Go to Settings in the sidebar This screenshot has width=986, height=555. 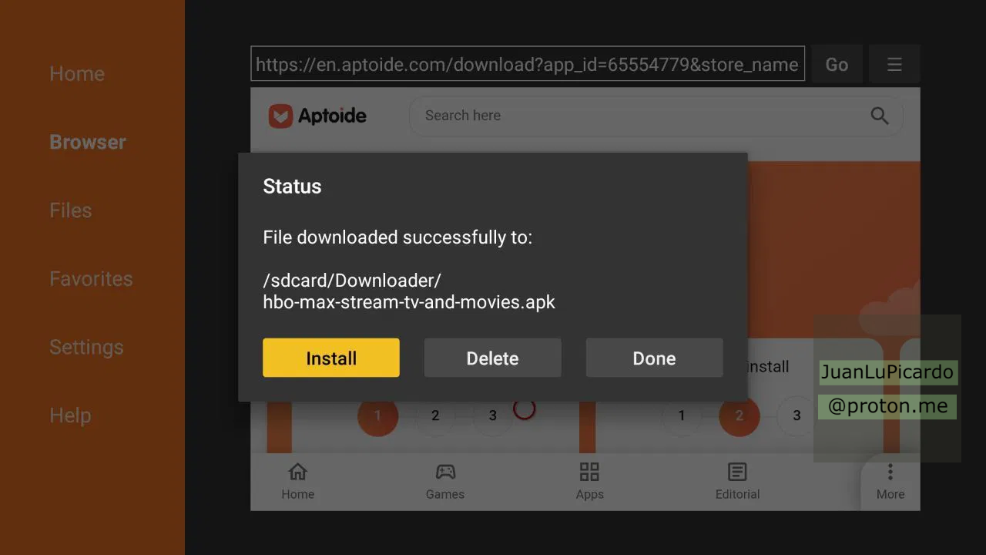pos(86,347)
